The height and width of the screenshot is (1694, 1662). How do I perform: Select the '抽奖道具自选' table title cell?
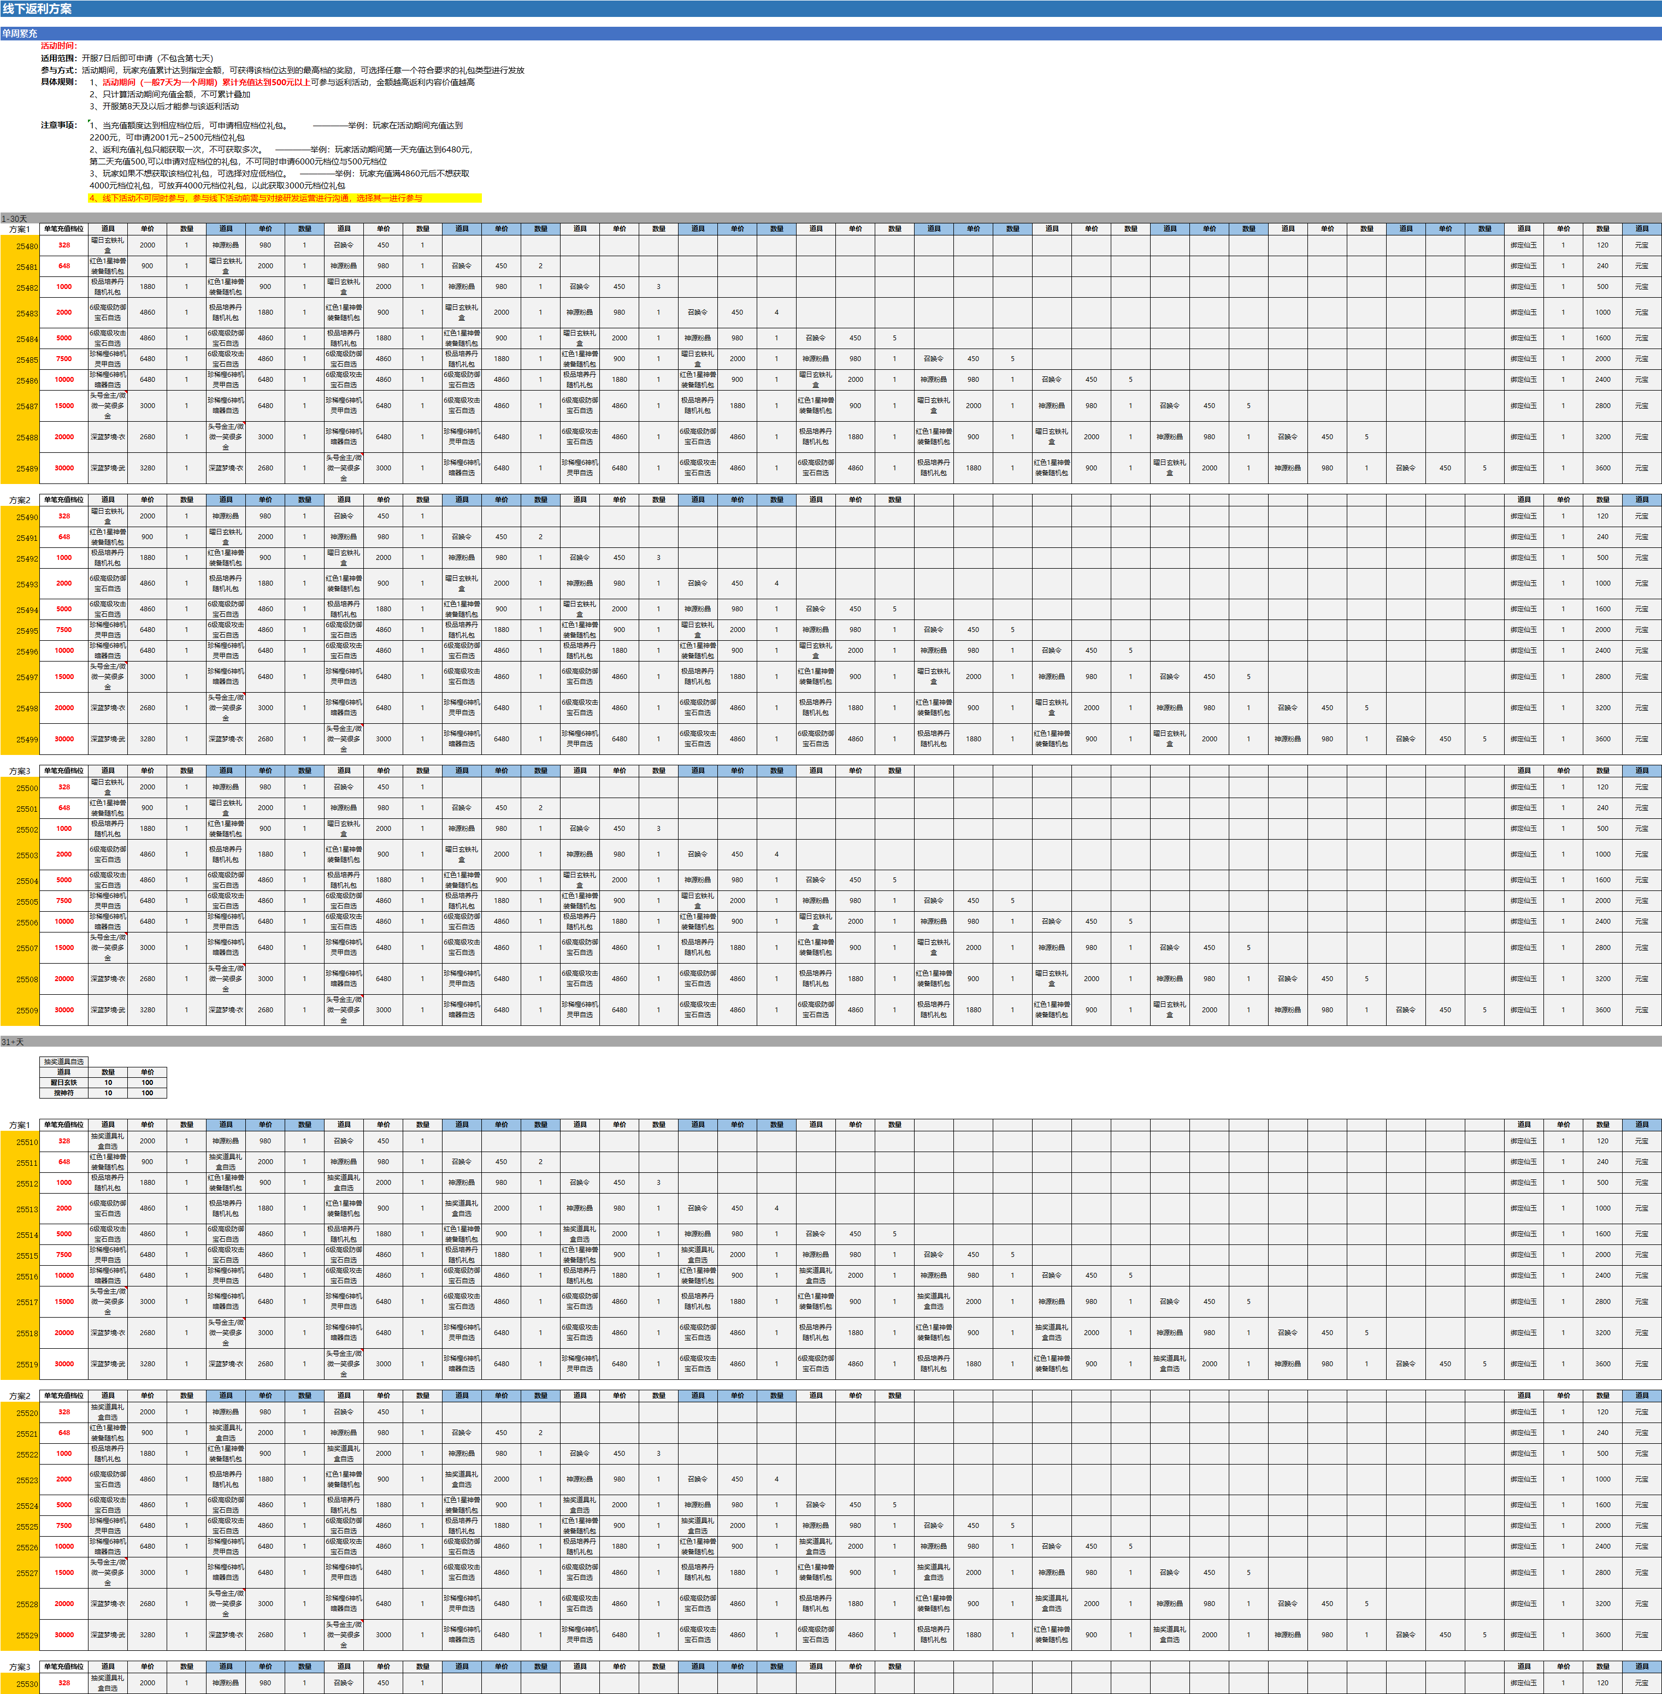click(x=64, y=1062)
